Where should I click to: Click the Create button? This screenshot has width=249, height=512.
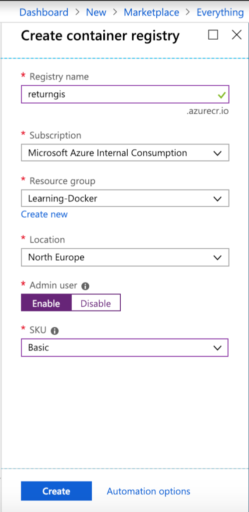(56, 491)
